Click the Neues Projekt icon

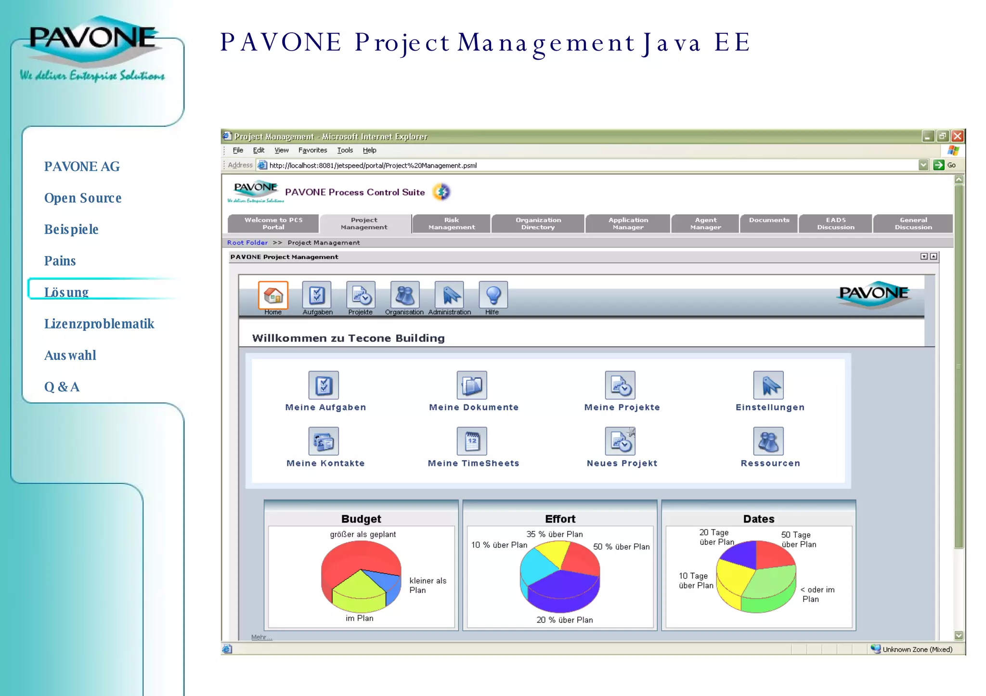(x=620, y=441)
